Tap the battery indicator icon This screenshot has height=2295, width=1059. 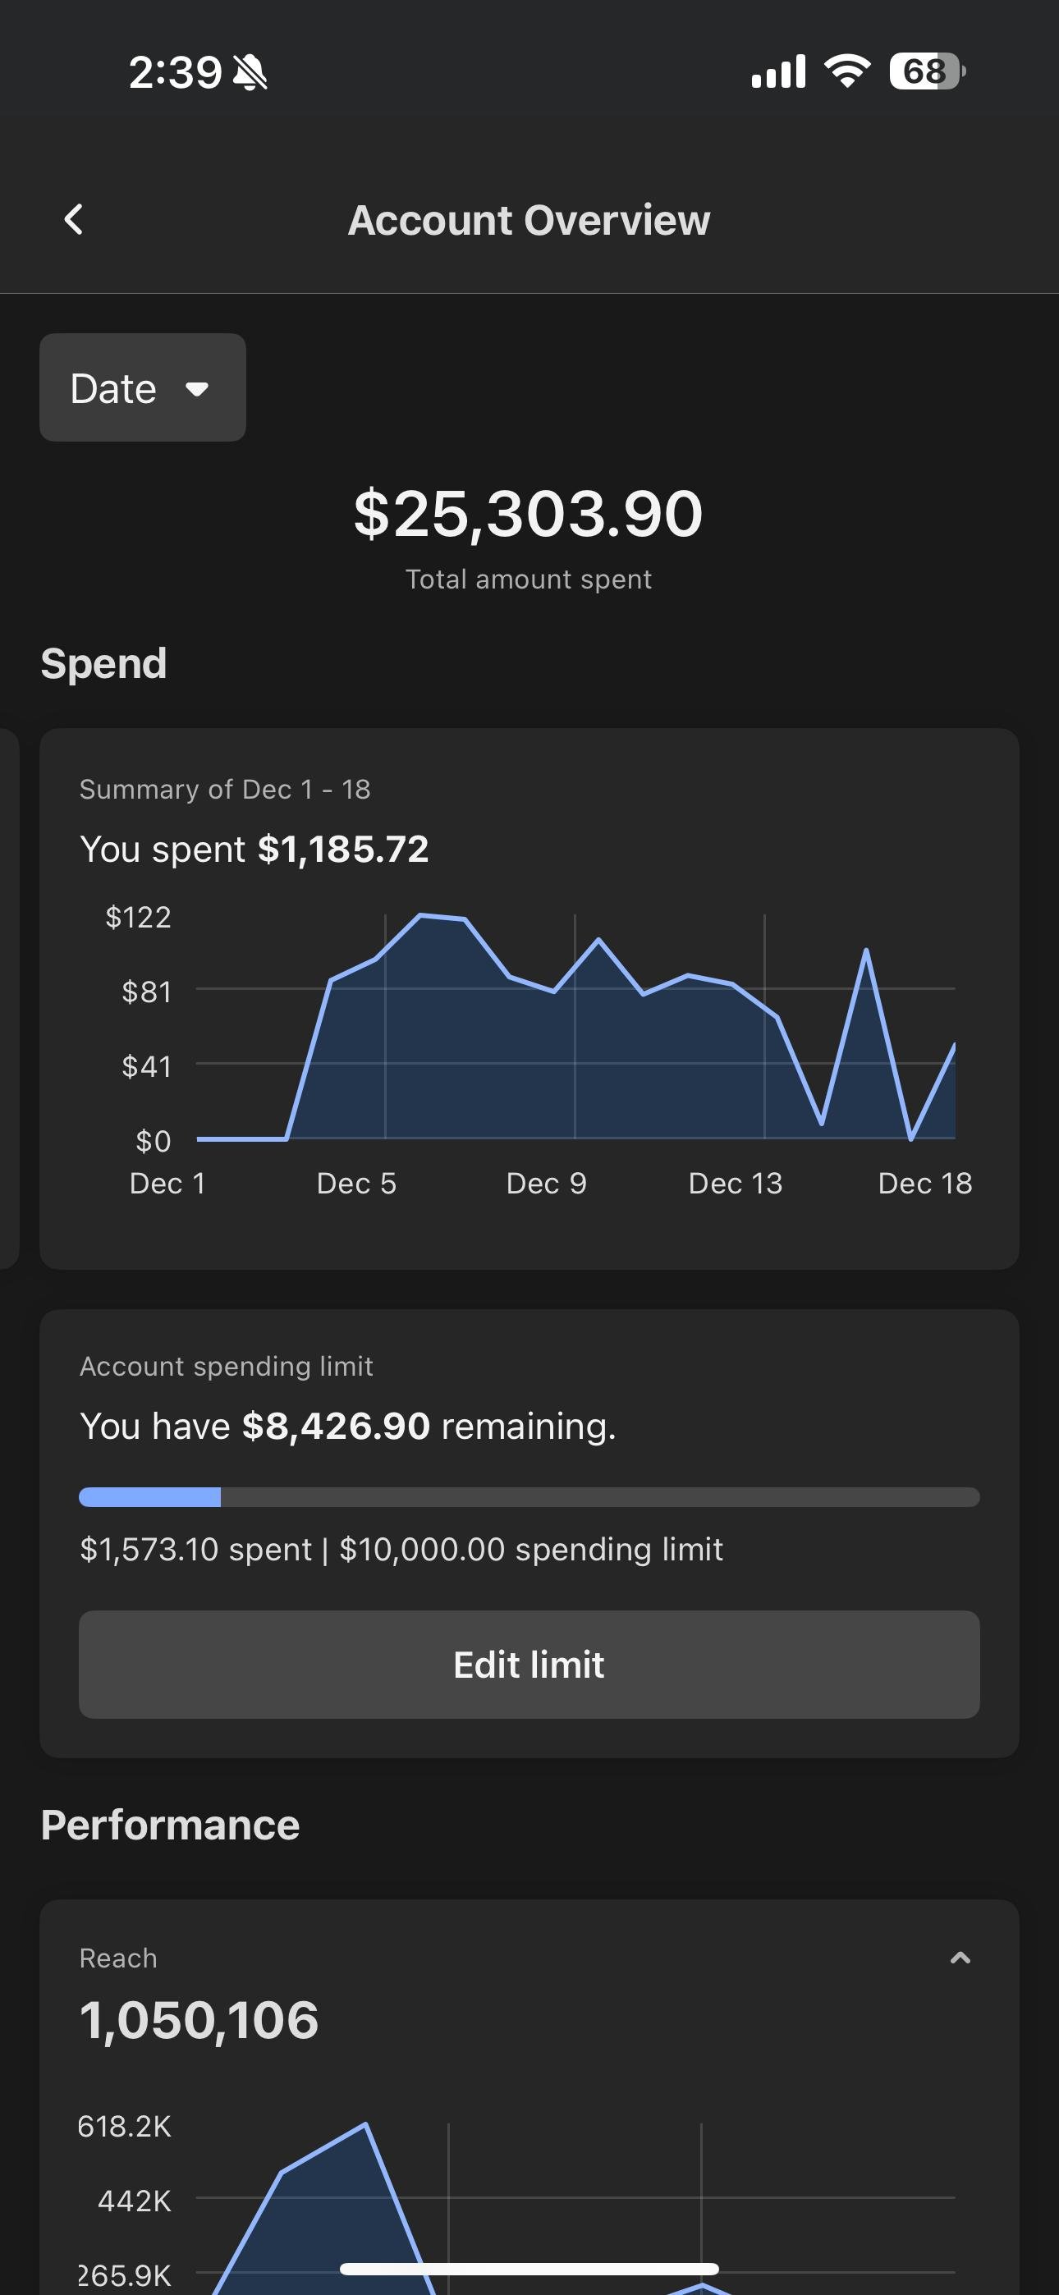(927, 71)
